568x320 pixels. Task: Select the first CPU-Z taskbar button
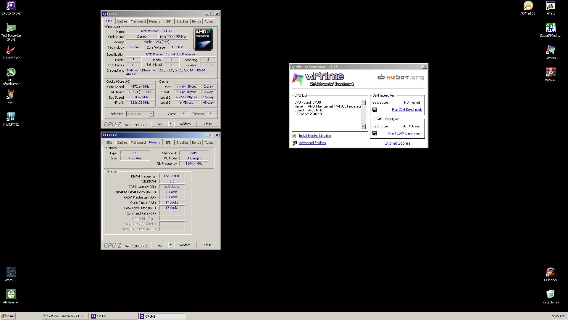pyautogui.click(x=114, y=316)
